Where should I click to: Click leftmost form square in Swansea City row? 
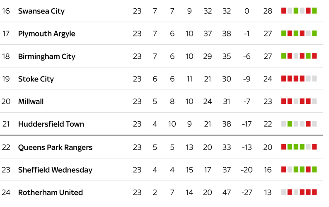click(284, 11)
